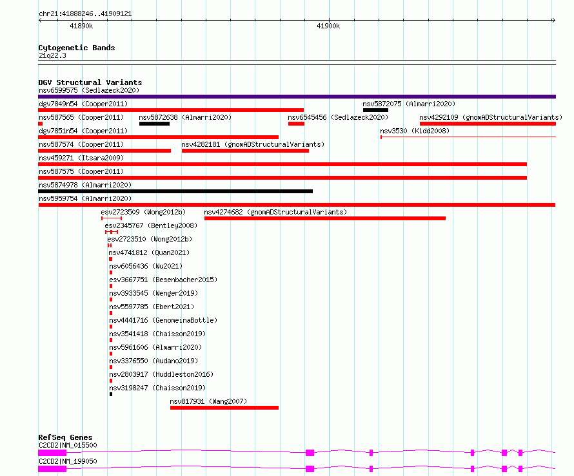Select red bar under nsv4274682
Image resolution: width=574 pixels, height=476 pixels.
(x=325, y=218)
